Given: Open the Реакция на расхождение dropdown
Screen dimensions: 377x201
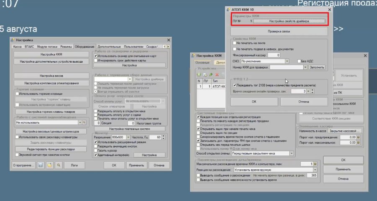Looking at the screenshot, I should tap(315, 170).
